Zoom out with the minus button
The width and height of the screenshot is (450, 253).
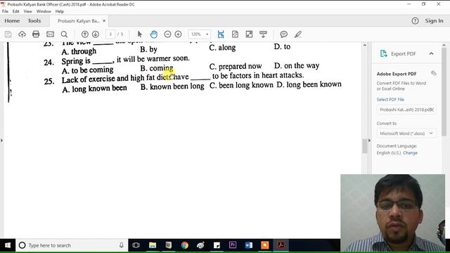(x=167, y=34)
